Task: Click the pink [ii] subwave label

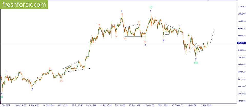Action: [61, 81]
